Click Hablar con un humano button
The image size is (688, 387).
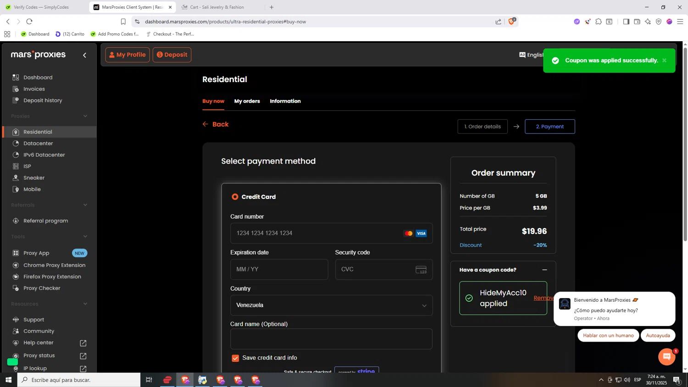608,336
